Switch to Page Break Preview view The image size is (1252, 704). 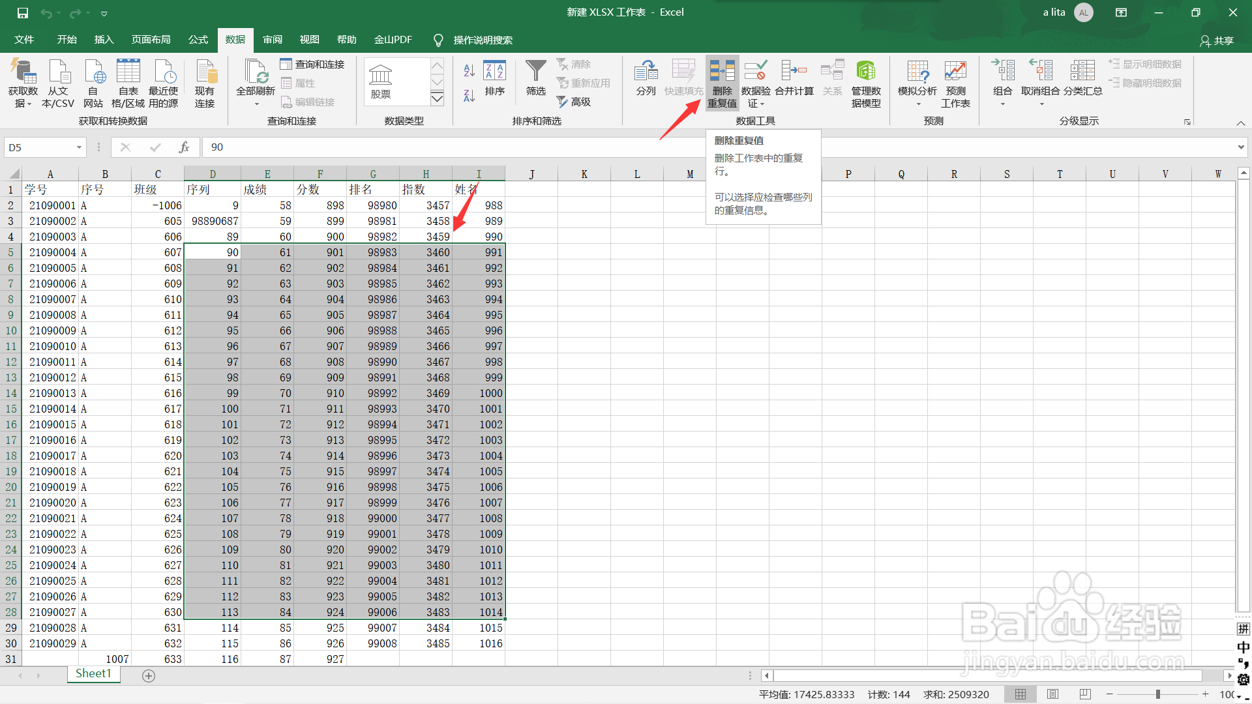[x=1084, y=694]
